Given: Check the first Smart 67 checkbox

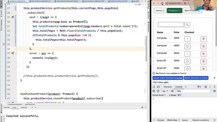Looking at the screenshot, I should coord(188,62).
